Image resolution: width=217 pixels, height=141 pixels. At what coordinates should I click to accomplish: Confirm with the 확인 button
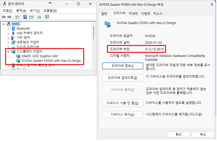[179, 135]
